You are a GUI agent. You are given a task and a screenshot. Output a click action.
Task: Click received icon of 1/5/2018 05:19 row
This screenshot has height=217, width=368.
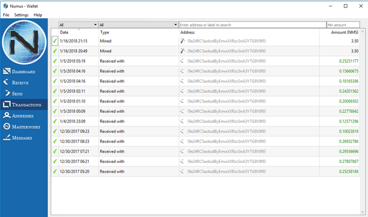(182, 61)
